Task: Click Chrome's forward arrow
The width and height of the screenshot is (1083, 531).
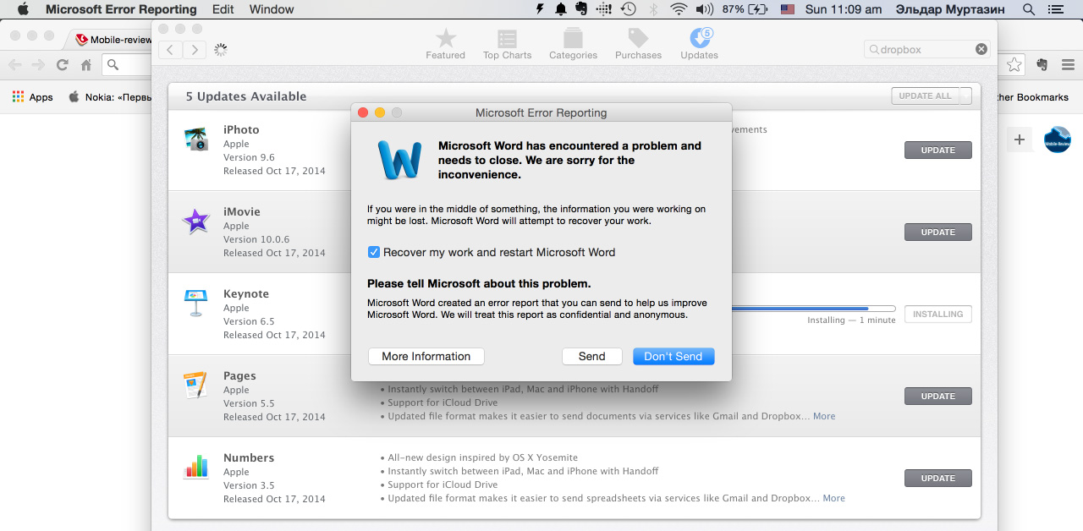Action: click(x=38, y=64)
